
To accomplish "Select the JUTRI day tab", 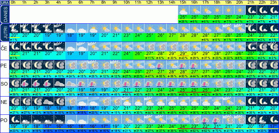I will pyautogui.click(x=5, y=32).
